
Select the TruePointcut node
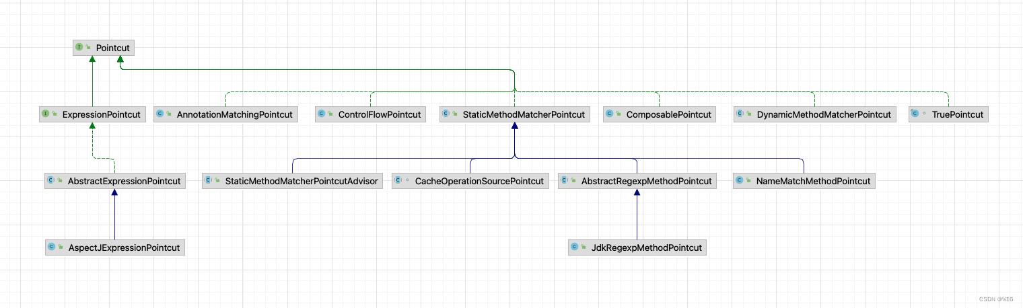(948, 114)
